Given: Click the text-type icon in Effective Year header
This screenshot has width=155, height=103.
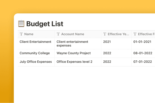Looking at the screenshot, I should click(105, 34).
